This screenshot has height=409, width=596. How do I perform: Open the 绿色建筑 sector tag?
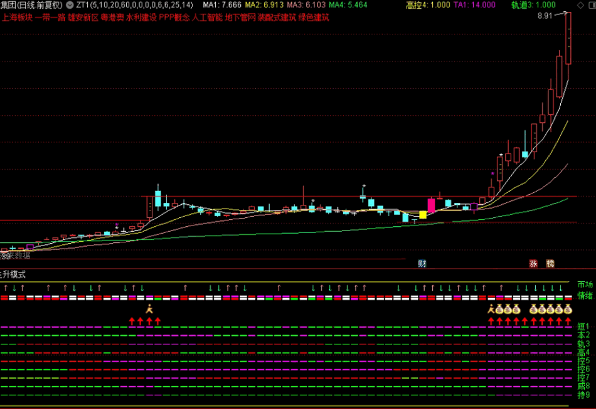coord(314,18)
